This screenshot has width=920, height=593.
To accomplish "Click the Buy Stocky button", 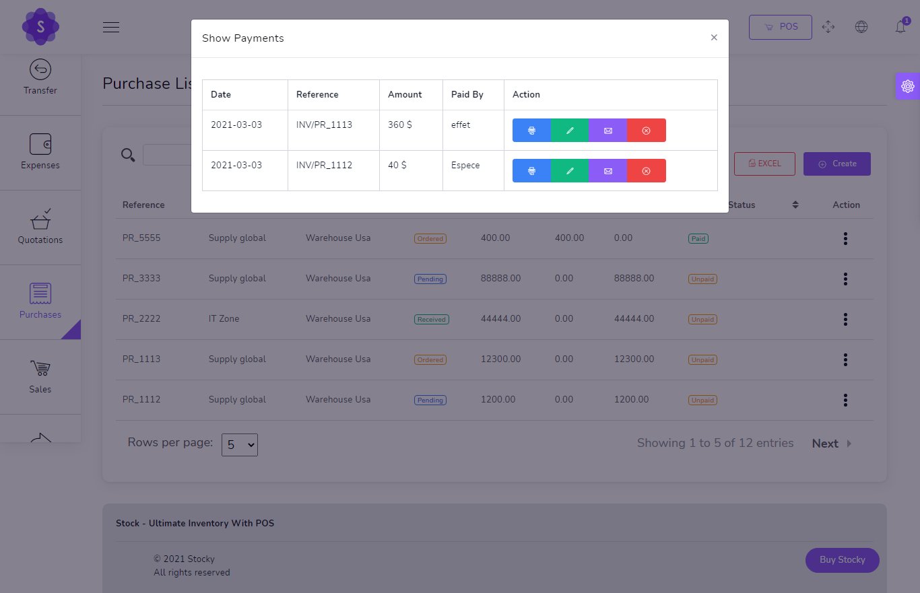I will coord(842,560).
